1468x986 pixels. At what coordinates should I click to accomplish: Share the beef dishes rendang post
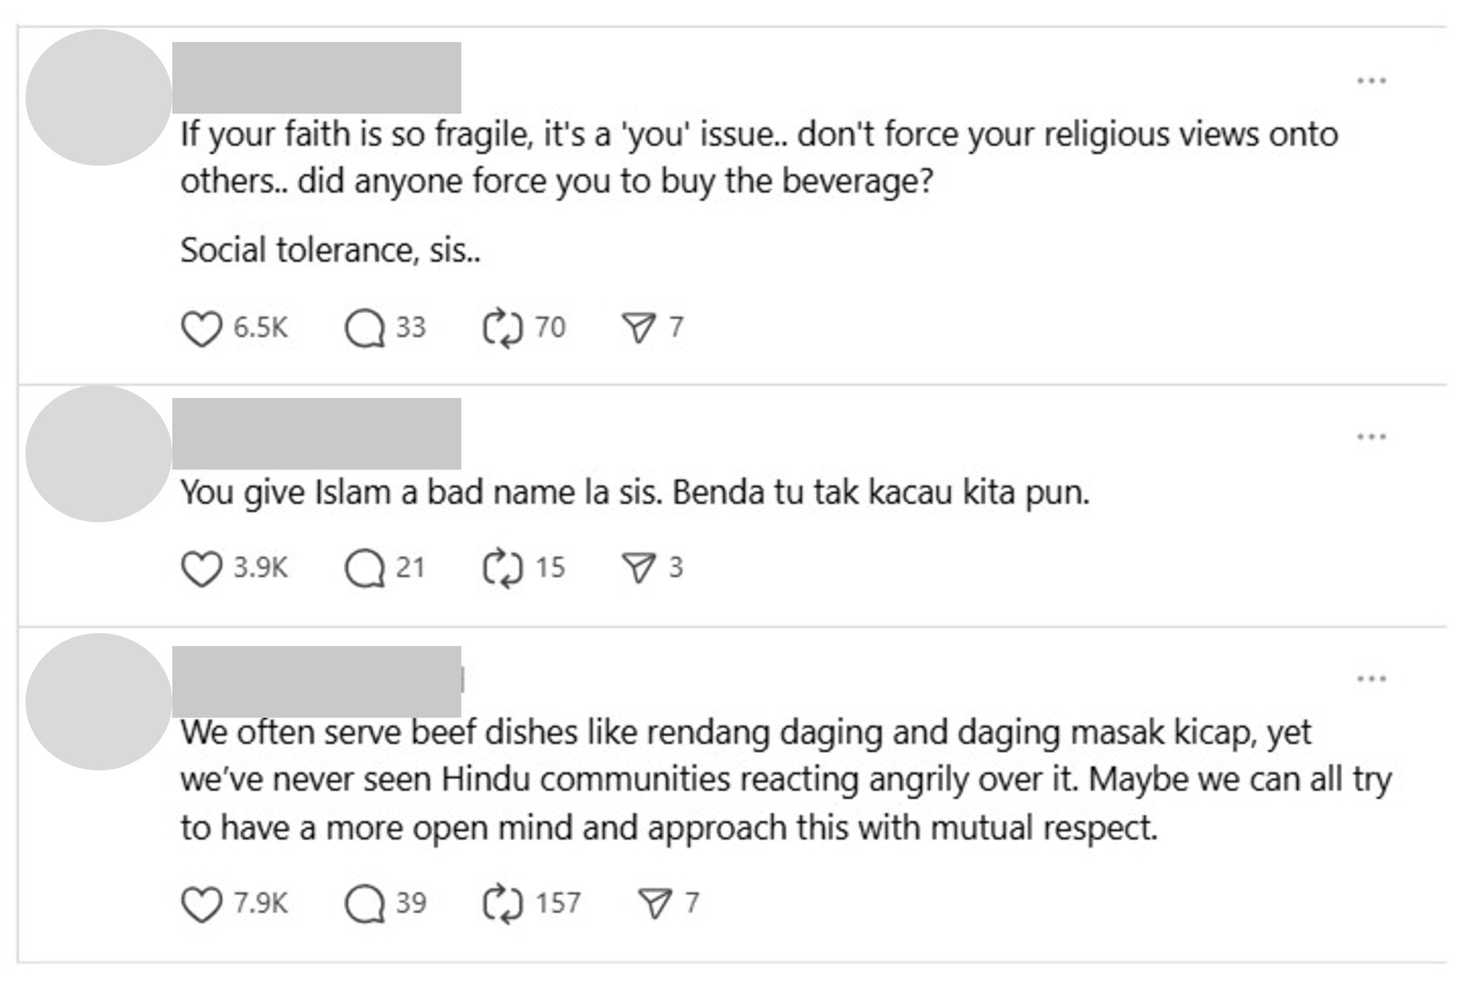pyautogui.click(x=655, y=904)
